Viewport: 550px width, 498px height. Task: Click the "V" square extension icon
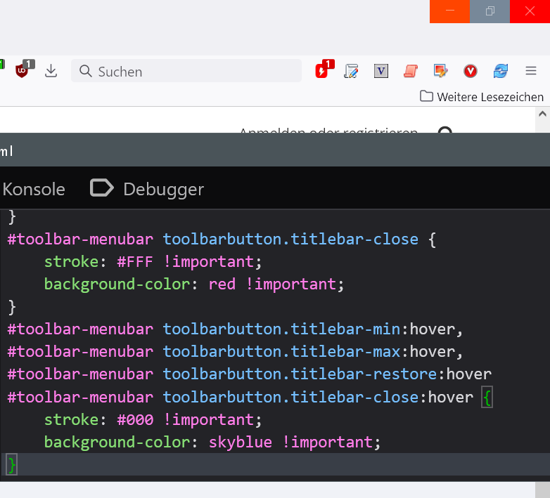point(381,71)
